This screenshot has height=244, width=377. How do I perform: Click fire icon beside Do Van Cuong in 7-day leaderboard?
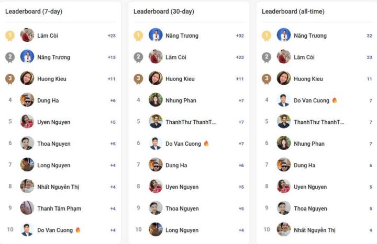(x=78, y=230)
